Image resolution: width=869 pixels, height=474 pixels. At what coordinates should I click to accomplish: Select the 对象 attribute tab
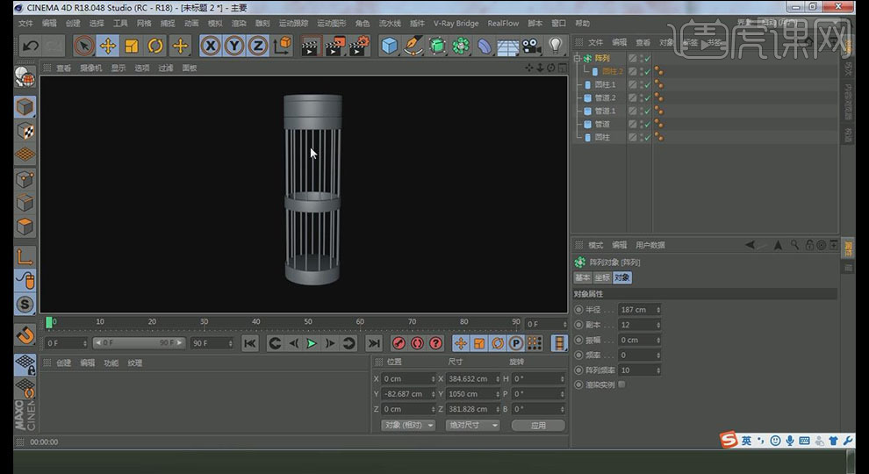[621, 277]
